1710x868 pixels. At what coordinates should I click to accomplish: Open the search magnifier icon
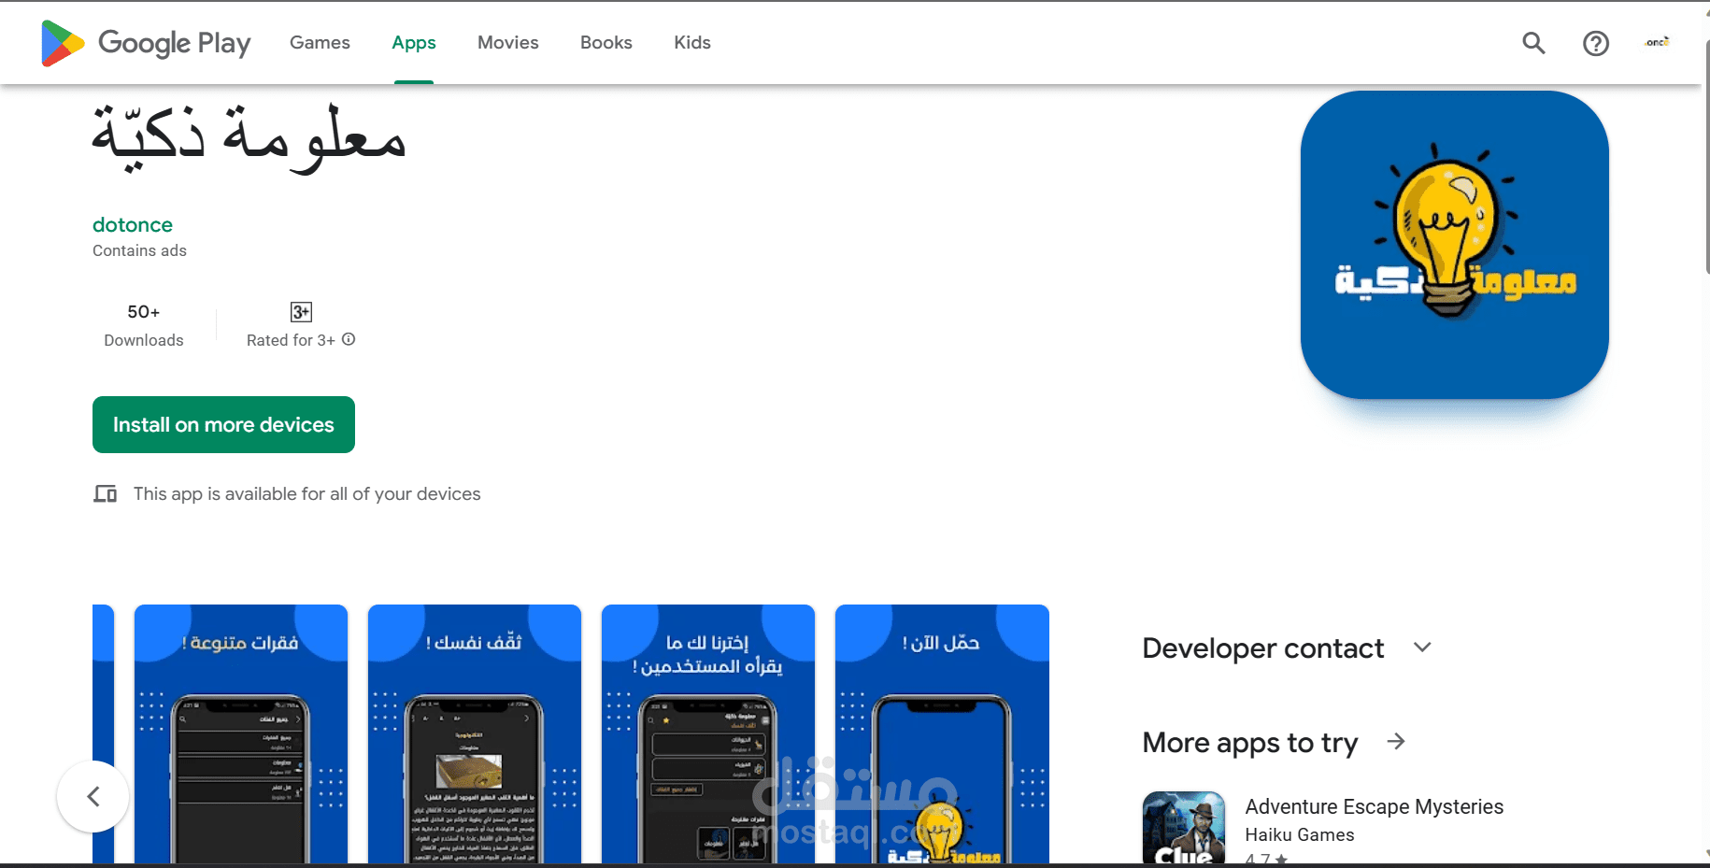point(1533,43)
